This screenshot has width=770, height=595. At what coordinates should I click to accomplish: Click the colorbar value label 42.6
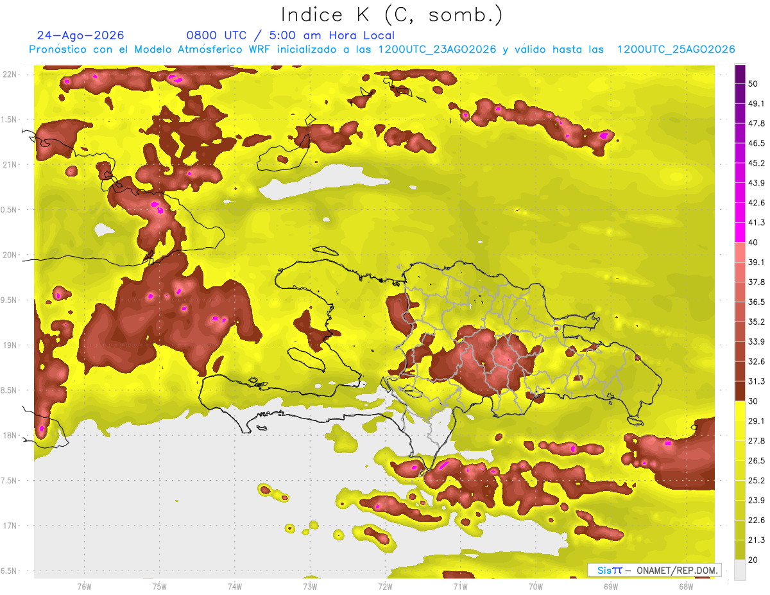click(x=757, y=203)
